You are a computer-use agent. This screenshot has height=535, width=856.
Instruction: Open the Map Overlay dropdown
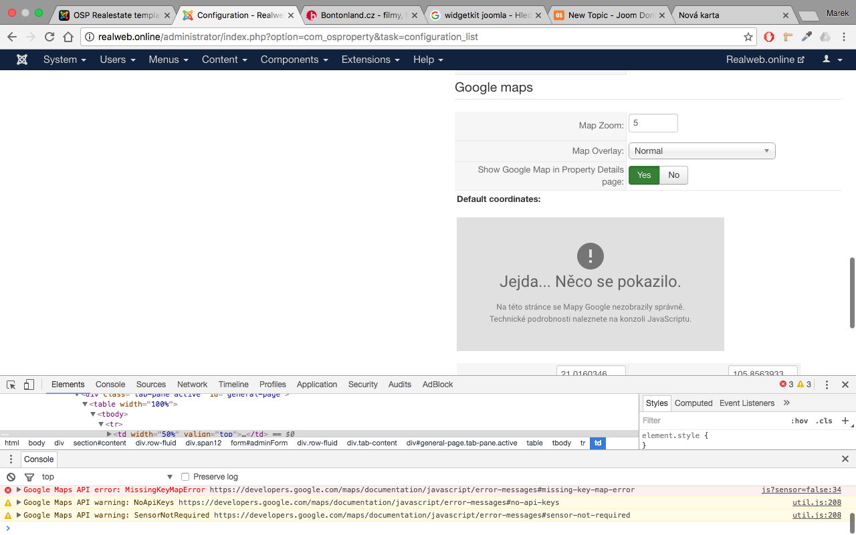702,151
